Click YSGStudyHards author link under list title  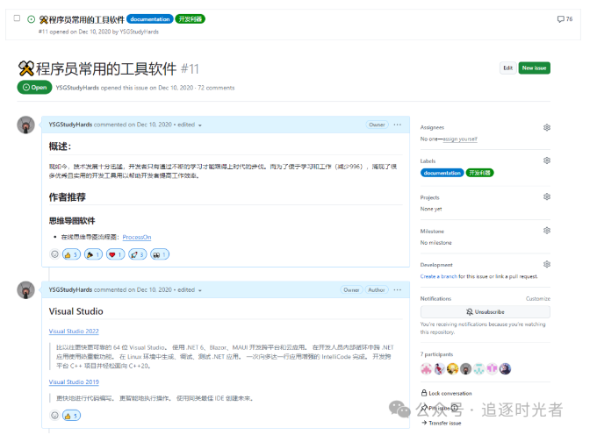click(x=139, y=32)
